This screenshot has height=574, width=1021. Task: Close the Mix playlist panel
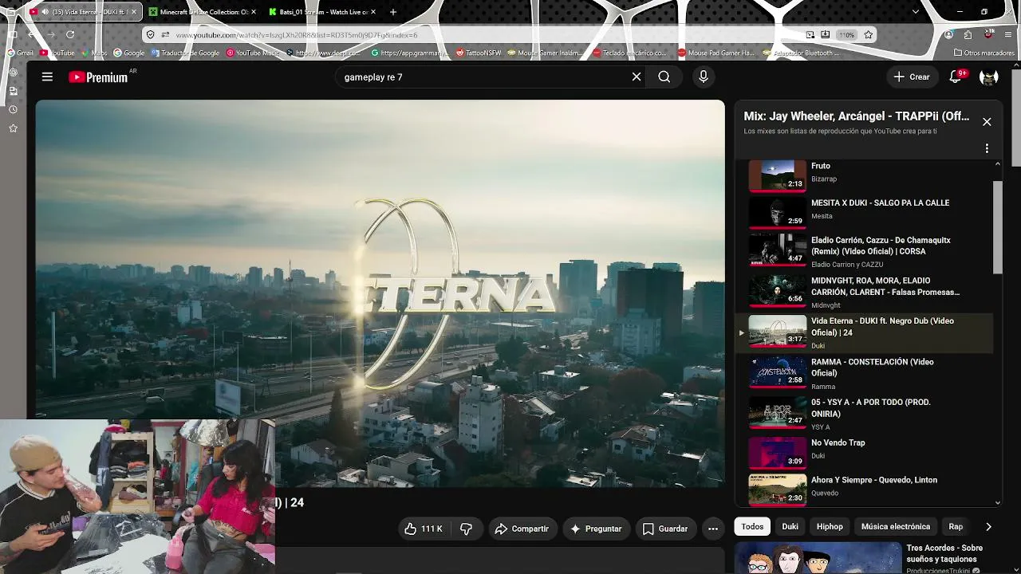[987, 122]
